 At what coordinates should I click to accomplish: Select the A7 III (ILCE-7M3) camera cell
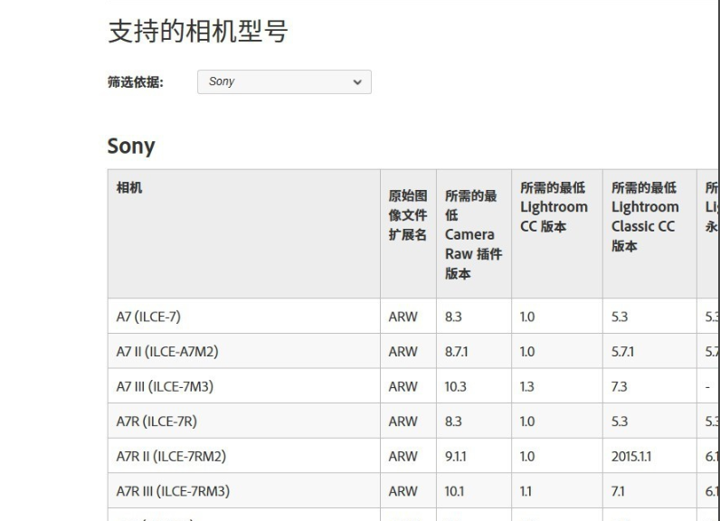(165, 386)
